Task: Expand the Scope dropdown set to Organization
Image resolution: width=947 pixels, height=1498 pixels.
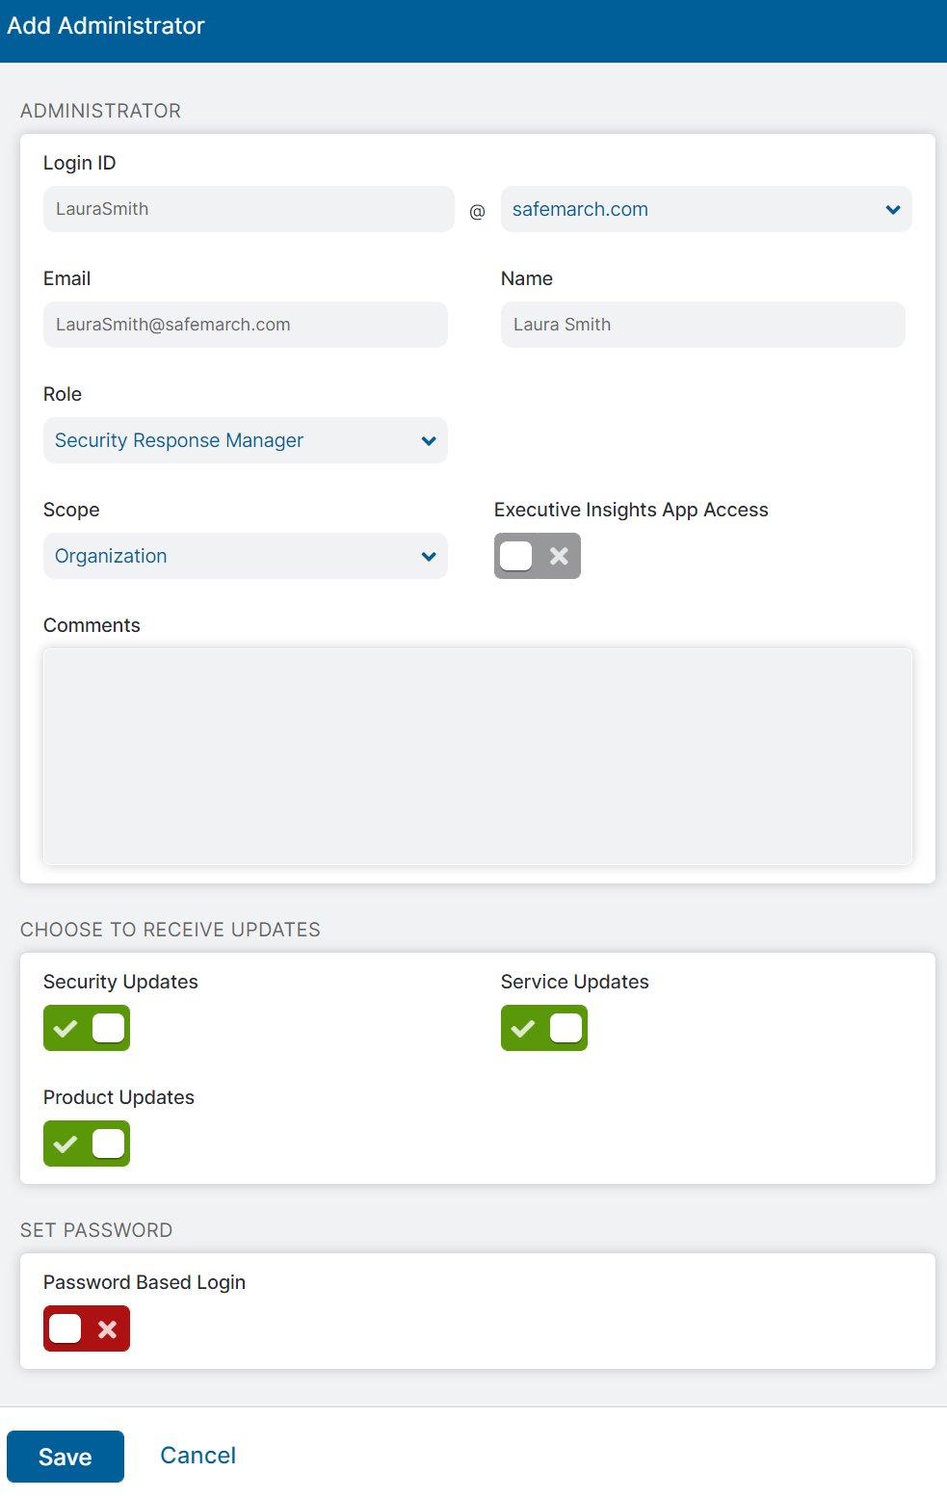Action: click(x=245, y=556)
